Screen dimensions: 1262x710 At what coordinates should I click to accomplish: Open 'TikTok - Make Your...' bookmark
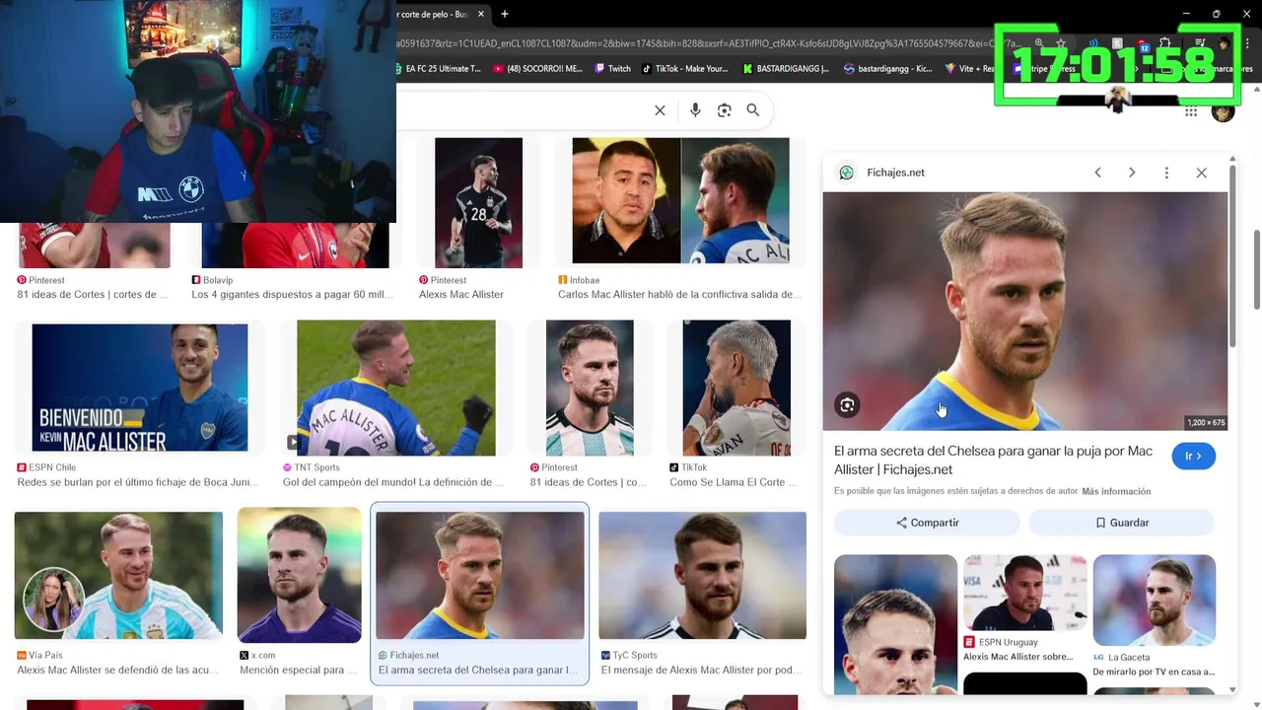pyautogui.click(x=685, y=69)
